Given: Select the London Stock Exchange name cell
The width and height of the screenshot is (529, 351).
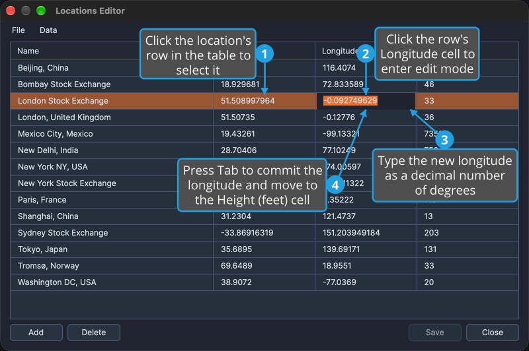Looking at the screenshot, I should click(x=112, y=101).
